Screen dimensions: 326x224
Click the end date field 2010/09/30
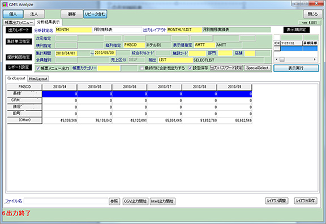(x=105, y=53)
